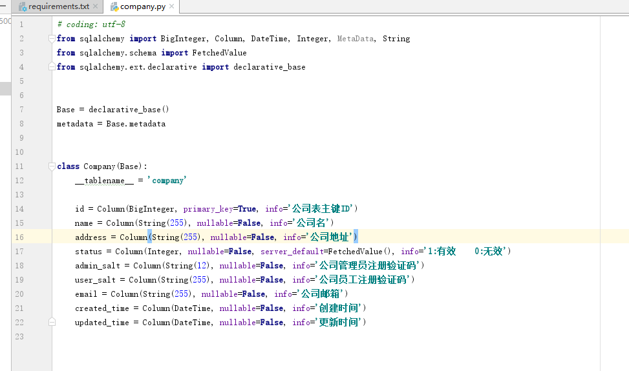Viewport: 629px width, 371px height.
Task: Click 'FetchedValue' on the line 3 import
Action: [219, 53]
